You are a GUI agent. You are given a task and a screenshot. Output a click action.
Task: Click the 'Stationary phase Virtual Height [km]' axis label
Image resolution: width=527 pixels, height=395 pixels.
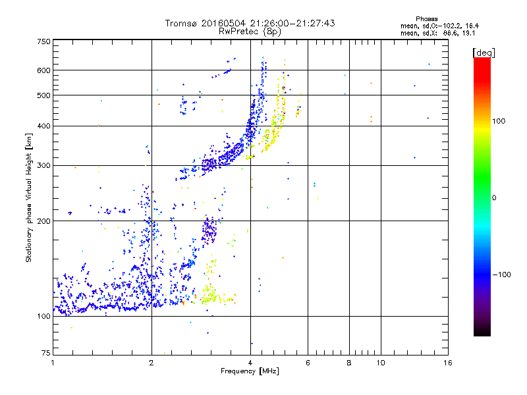click(x=29, y=197)
